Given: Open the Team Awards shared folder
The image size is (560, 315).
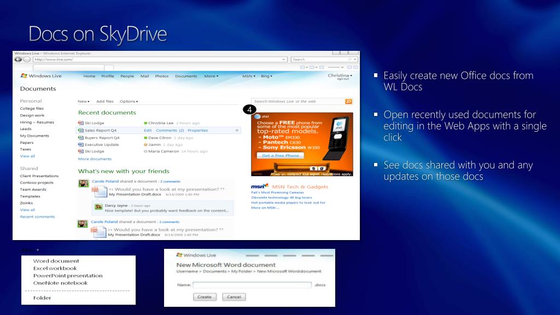Looking at the screenshot, I should (33, 190).
